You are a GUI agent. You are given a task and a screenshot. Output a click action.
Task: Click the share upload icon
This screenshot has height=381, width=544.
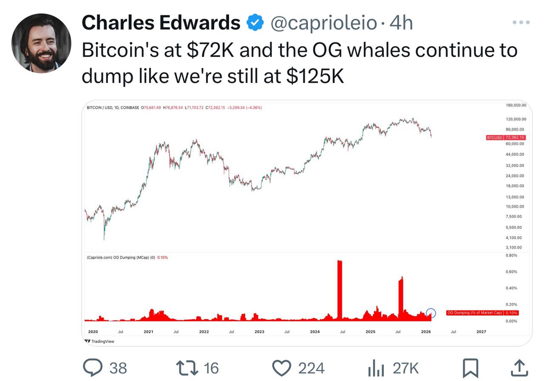519,368
